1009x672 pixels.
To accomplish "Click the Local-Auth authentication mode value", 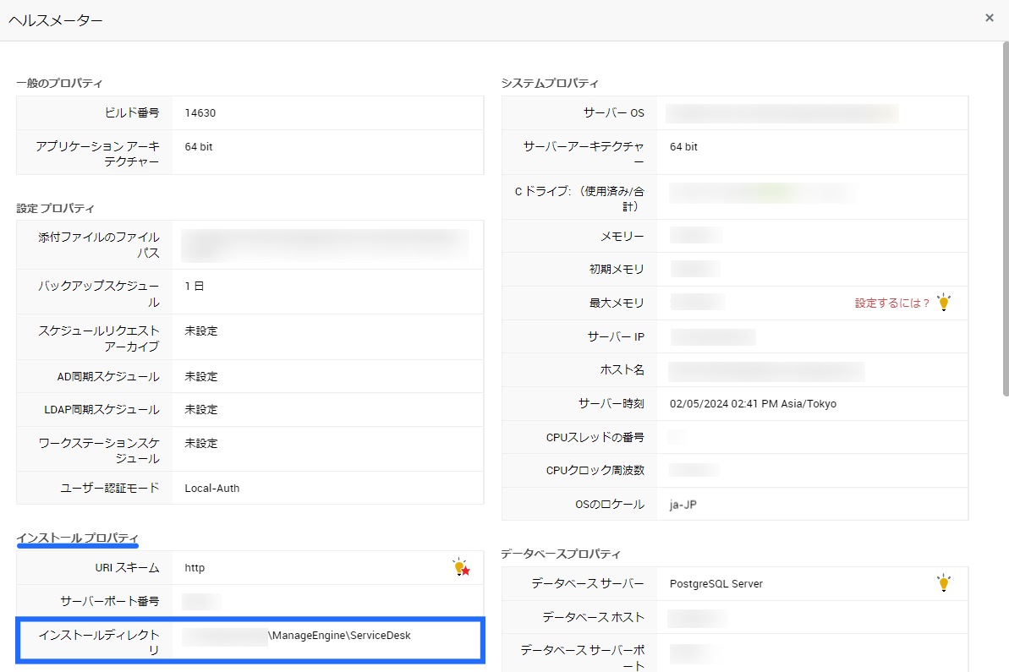I will coord(212,488).
